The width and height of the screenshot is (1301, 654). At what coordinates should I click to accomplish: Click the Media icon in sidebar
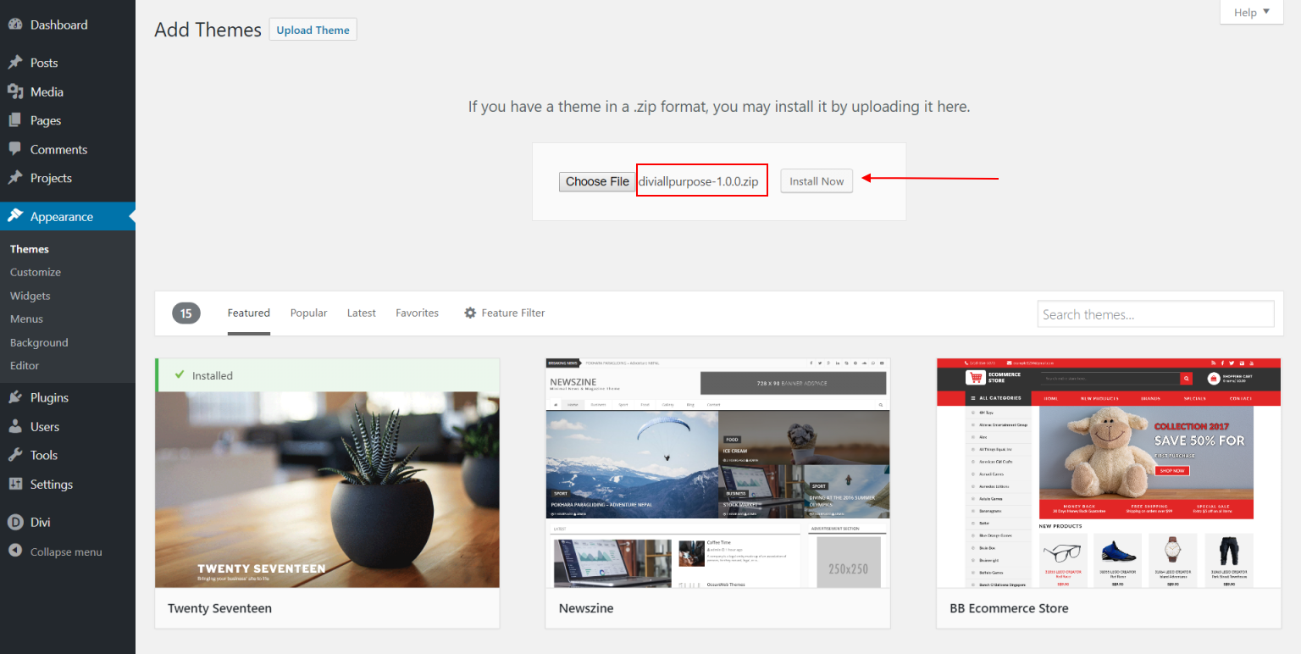click(15, 91)
